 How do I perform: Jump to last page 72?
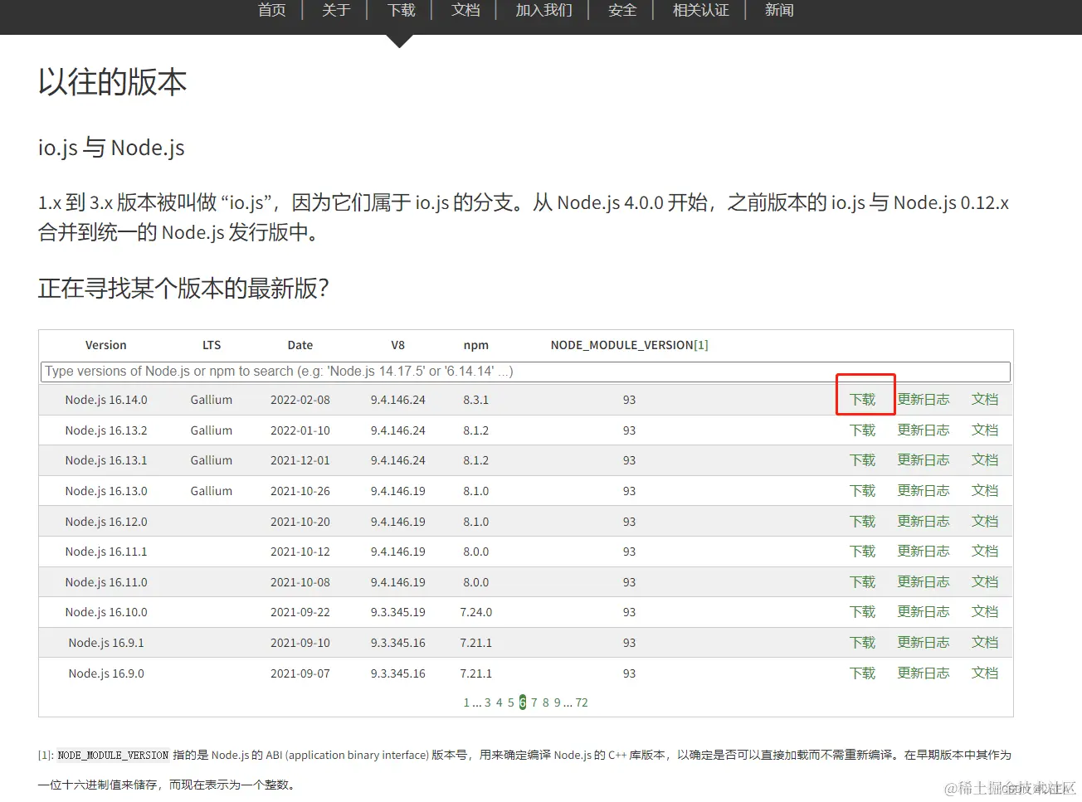click(x=582, y=702)
